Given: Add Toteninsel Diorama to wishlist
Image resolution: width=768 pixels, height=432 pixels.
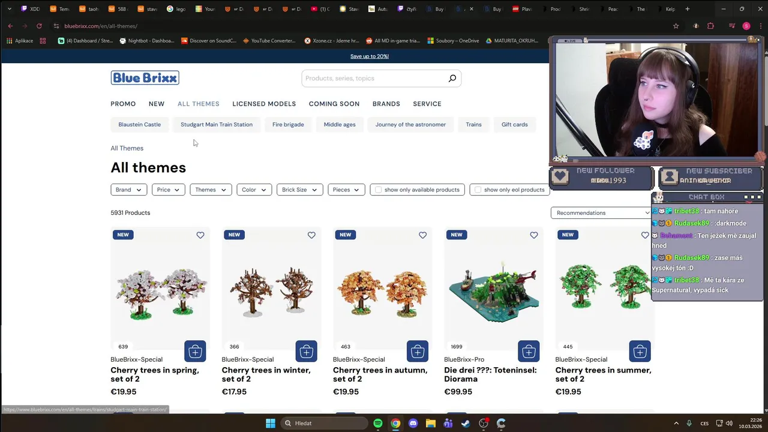Looking at the screenshot, I should click(534, 235).
